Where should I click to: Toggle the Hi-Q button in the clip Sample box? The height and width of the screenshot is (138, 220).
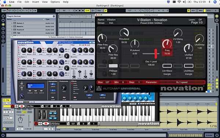pos(19,112)
